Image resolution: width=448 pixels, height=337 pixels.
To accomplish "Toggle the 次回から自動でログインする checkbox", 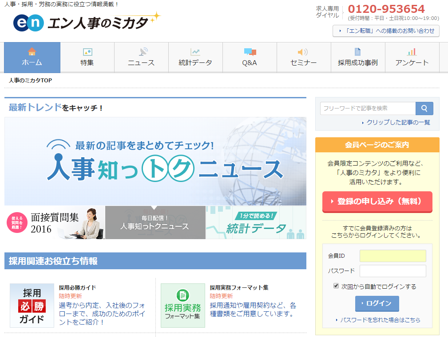I will pos(336,286).
